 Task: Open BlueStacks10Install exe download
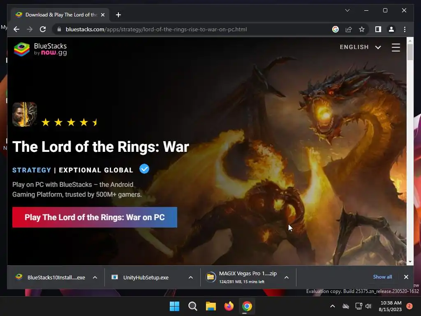[x=51, y=277]
